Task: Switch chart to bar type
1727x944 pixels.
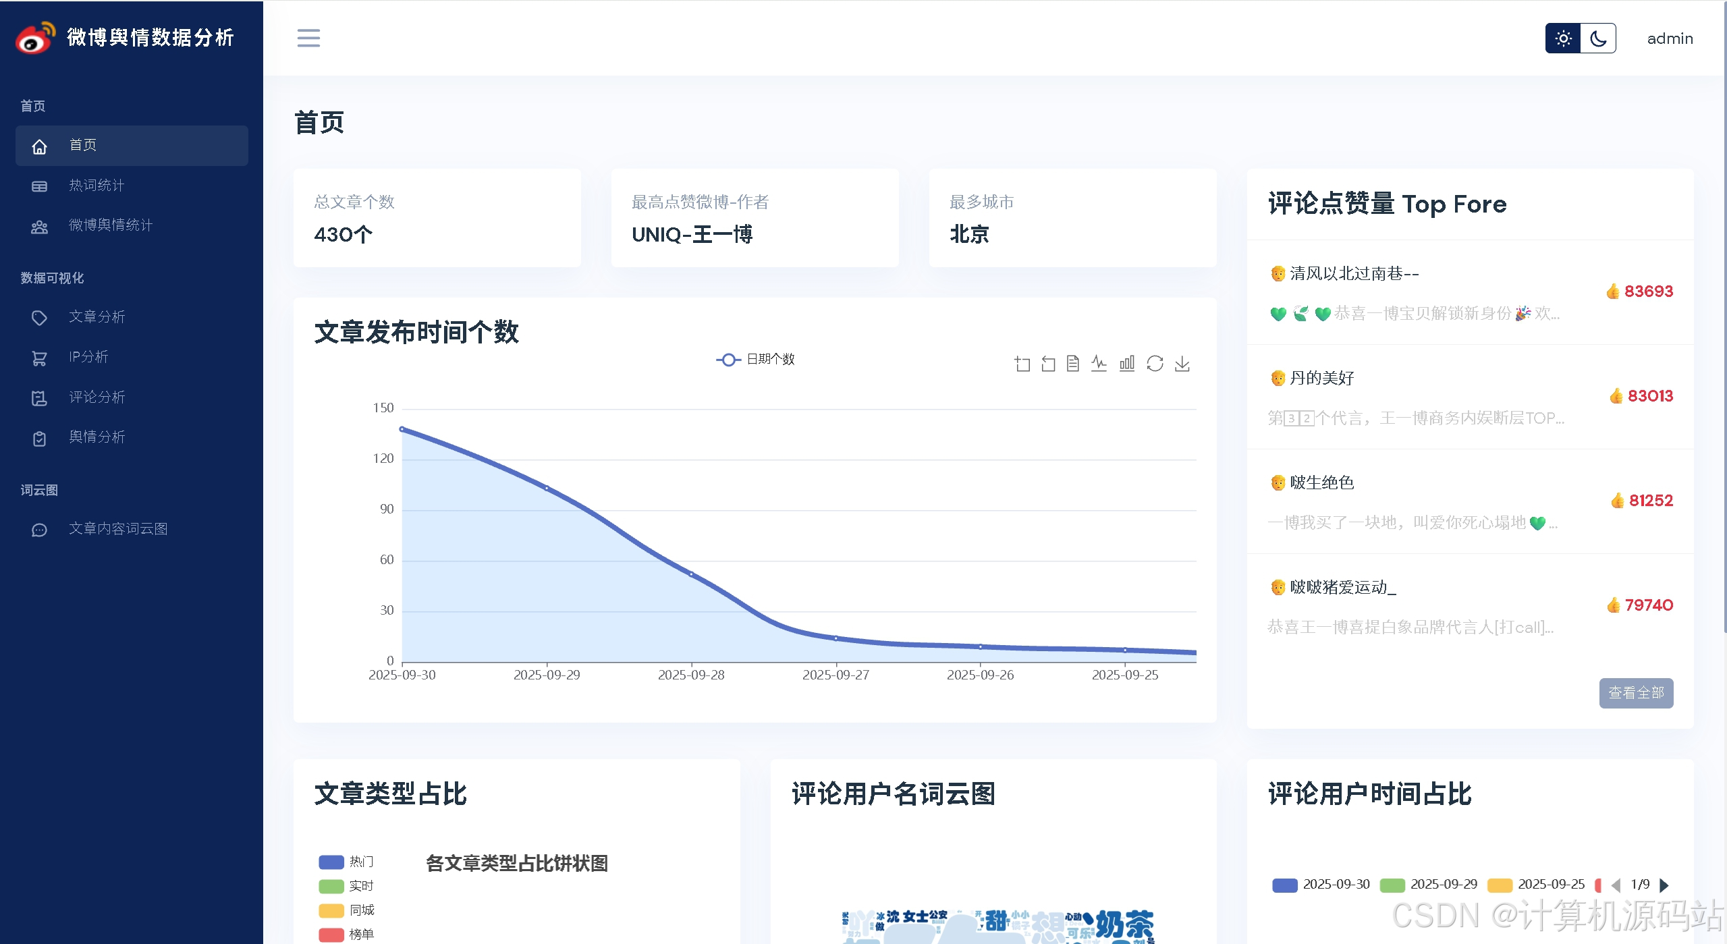Action: click(1126, 364)
